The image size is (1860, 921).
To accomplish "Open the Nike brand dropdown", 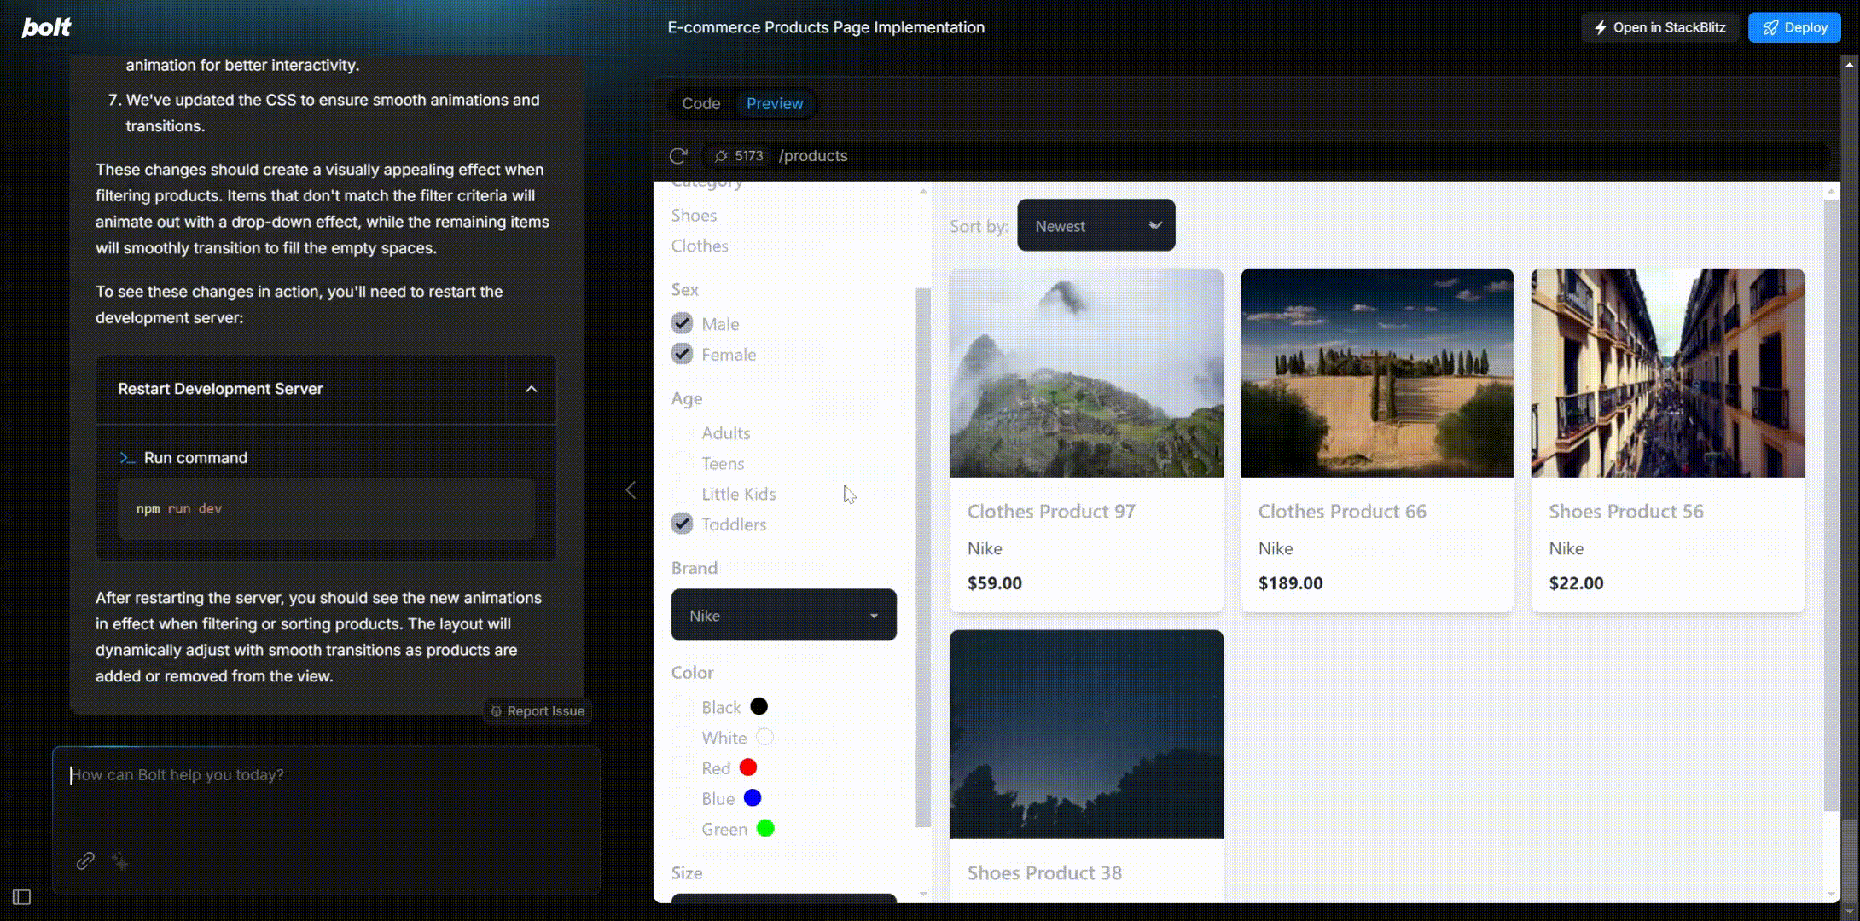I will click(x=783, y=615).
